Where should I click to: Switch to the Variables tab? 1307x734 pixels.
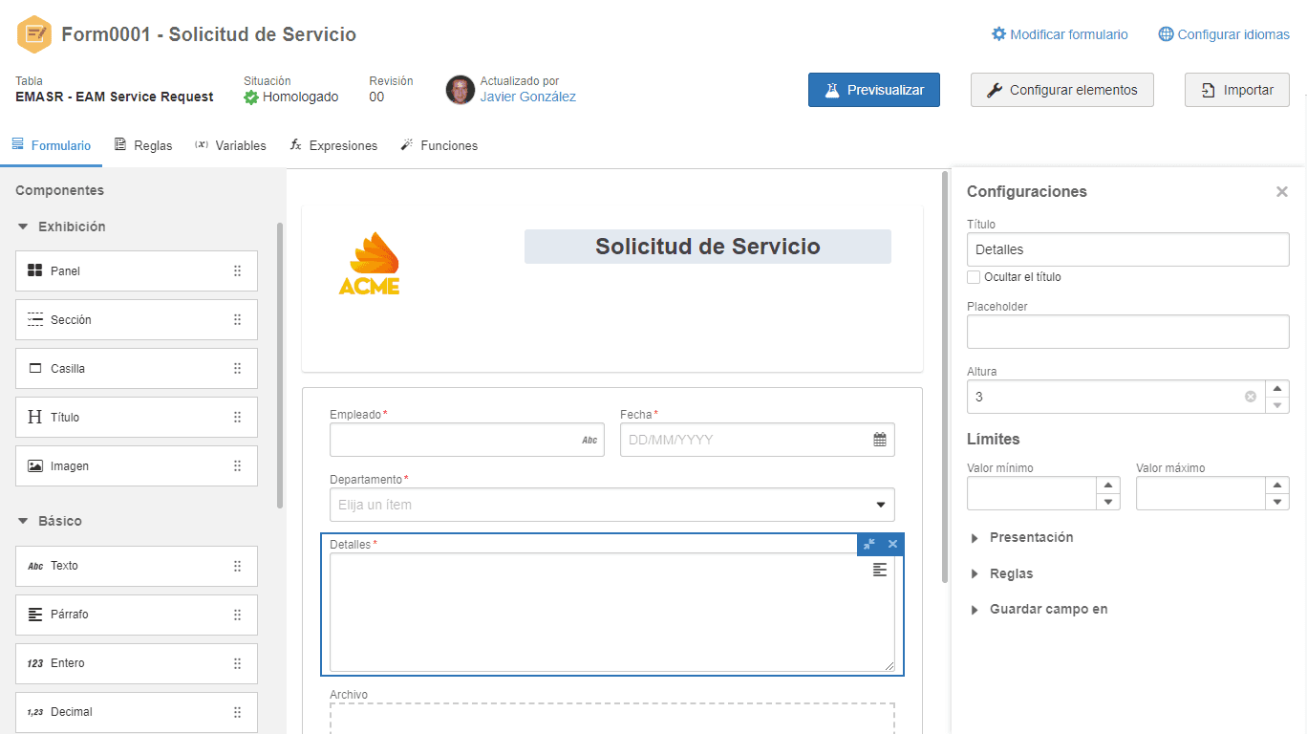click(x=230, y=145)
